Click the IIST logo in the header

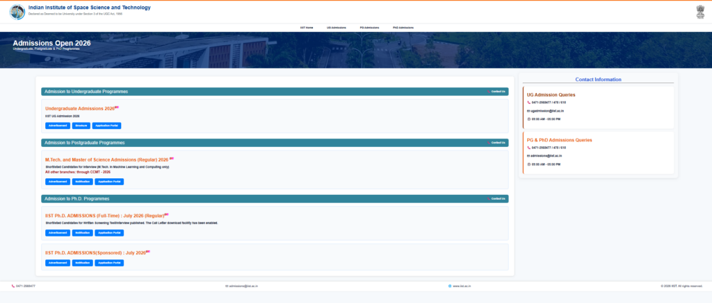pos(17,12)
